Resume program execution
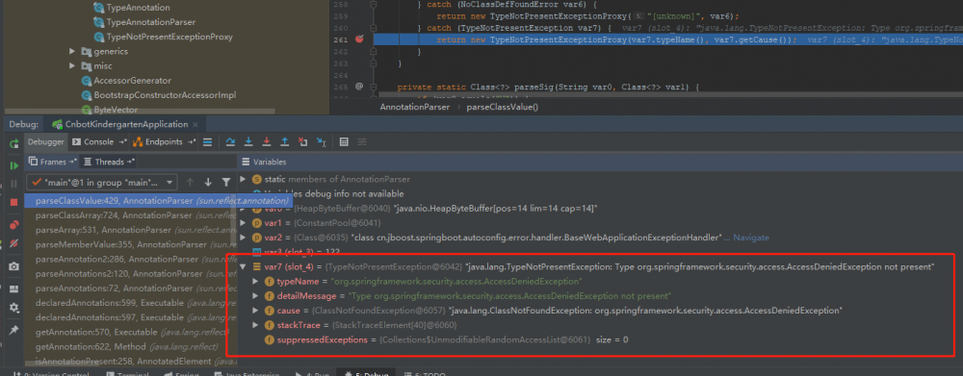 (x=13, y=165)
